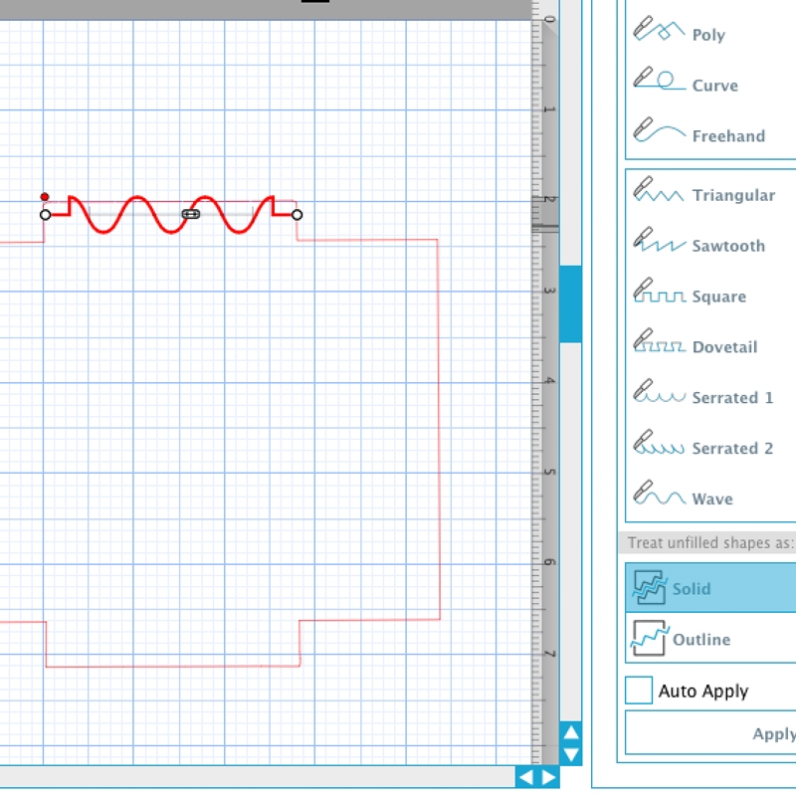Select the Curve knife tool
796x796 pixels.
pyautogui.click(x=710, y=83)
